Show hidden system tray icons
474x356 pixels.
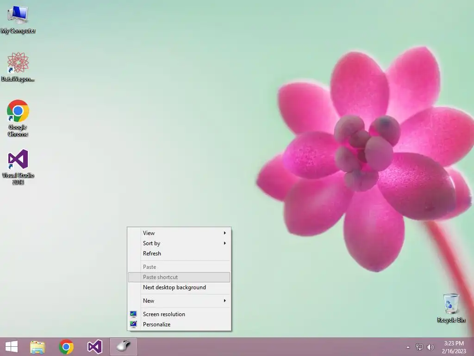408,347
